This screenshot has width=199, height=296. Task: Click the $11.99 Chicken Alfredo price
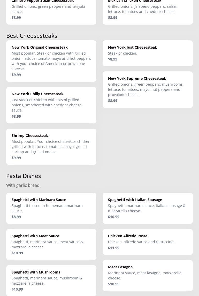pyautogui.click(x=114, y=248)
